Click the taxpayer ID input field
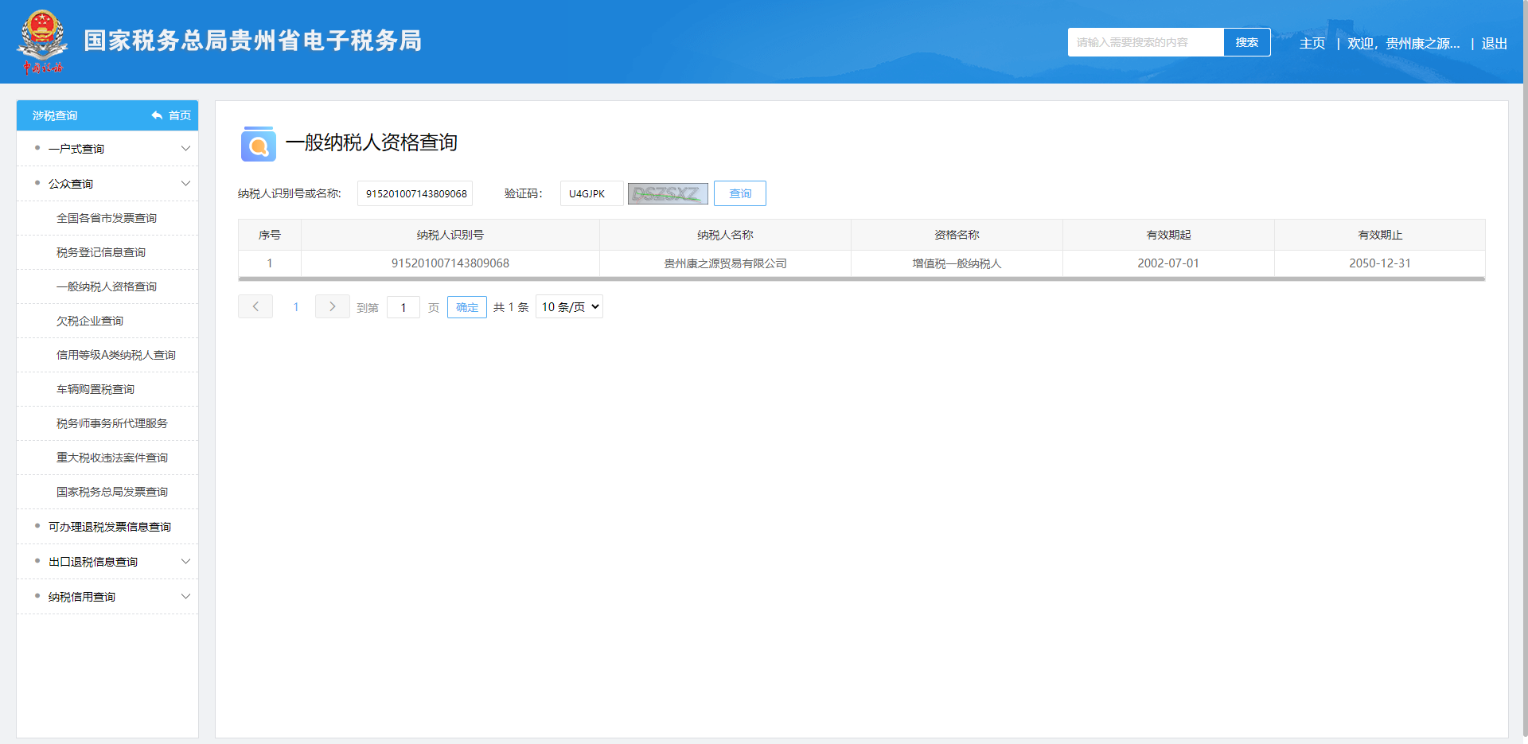 point(415,193)
